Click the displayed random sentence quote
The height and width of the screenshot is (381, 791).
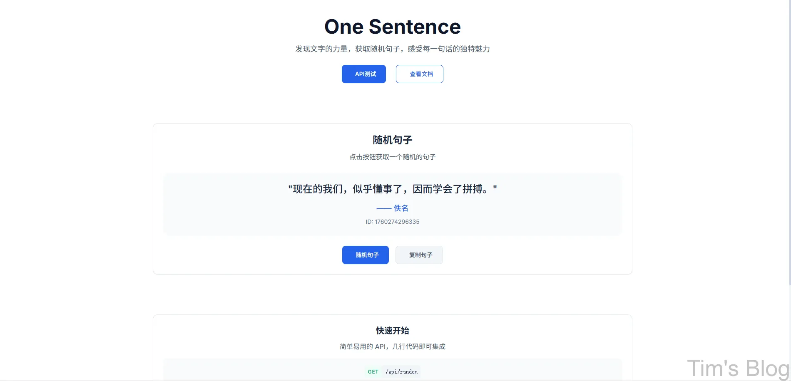(392, 189)
